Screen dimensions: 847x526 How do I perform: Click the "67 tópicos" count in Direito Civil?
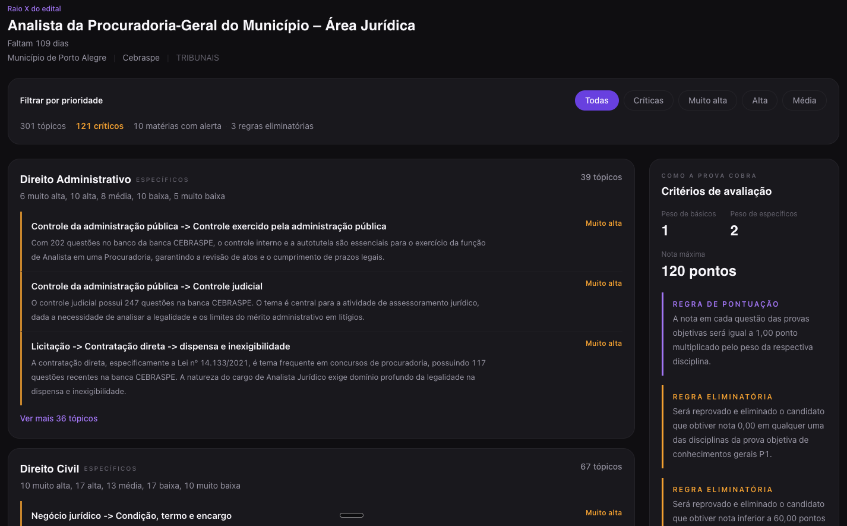tap(601, 467)
